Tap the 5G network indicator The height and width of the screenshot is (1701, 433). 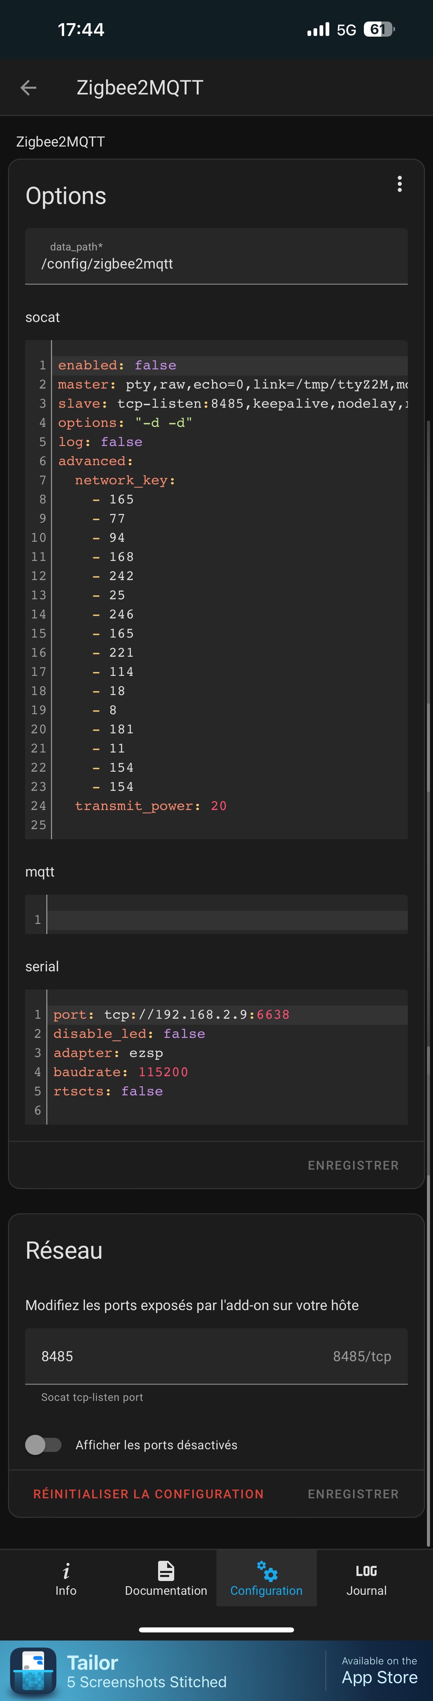click(346, 30)
